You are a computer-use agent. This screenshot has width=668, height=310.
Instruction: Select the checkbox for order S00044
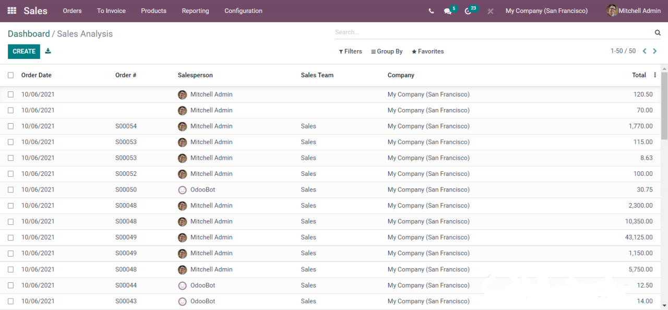pos(10,285)
